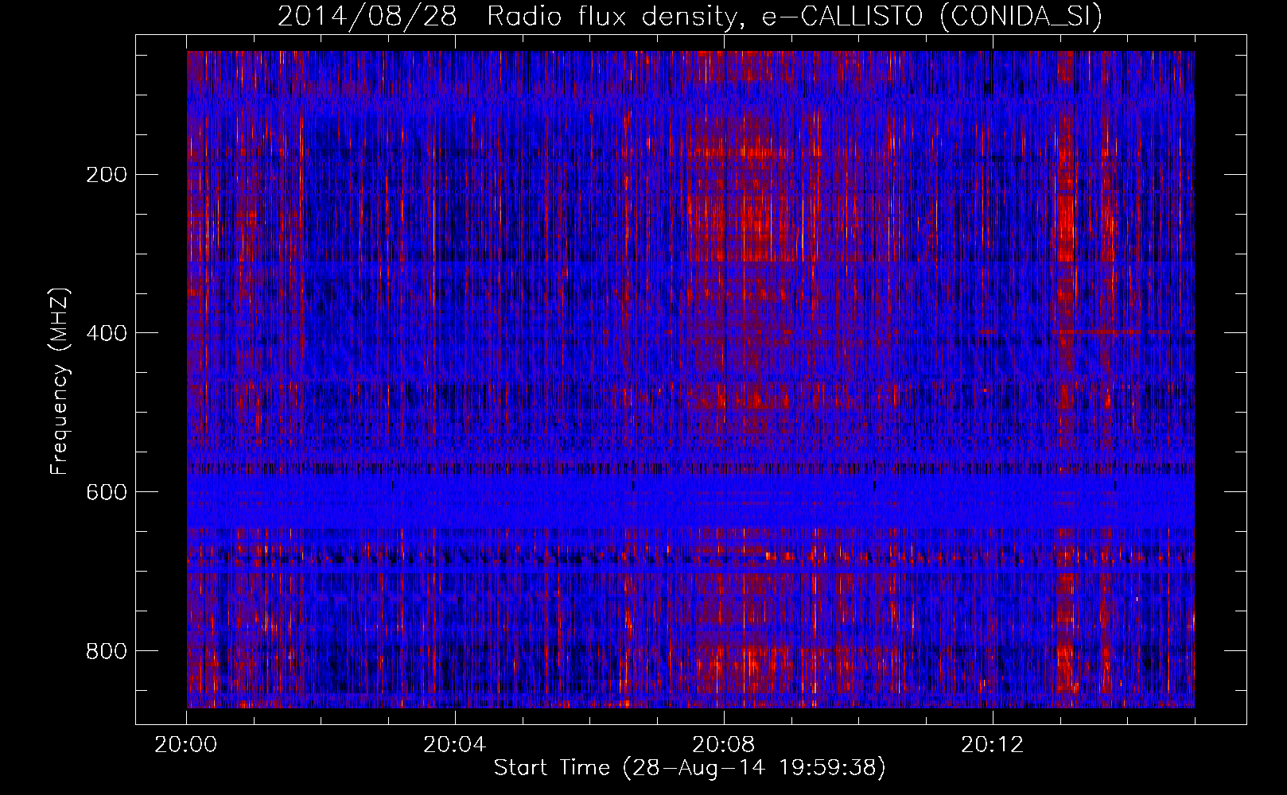Click the 200 frequency tick label
This screenshot has height=795, width=1287.
tap(106, 174)
